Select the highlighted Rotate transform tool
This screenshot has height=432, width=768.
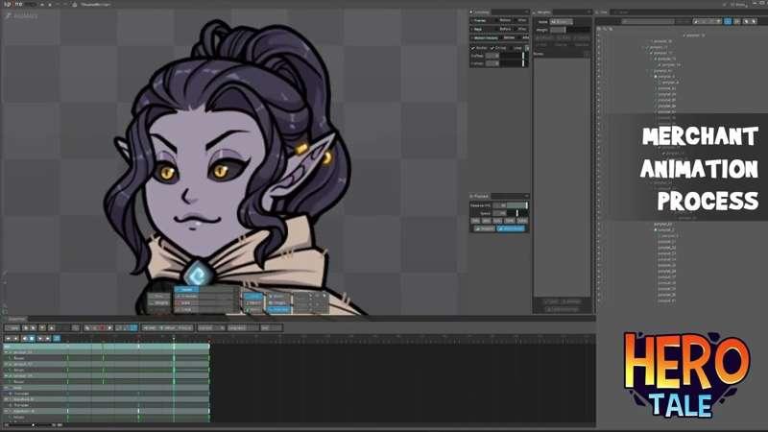tap(186, 290)
